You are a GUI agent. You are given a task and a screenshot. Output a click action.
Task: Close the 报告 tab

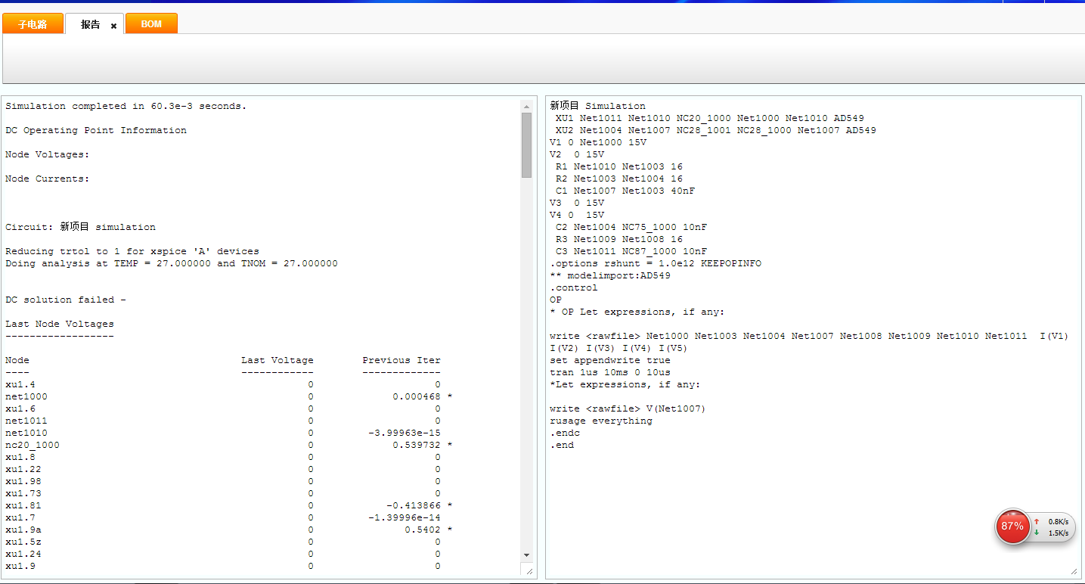point(113,26)
